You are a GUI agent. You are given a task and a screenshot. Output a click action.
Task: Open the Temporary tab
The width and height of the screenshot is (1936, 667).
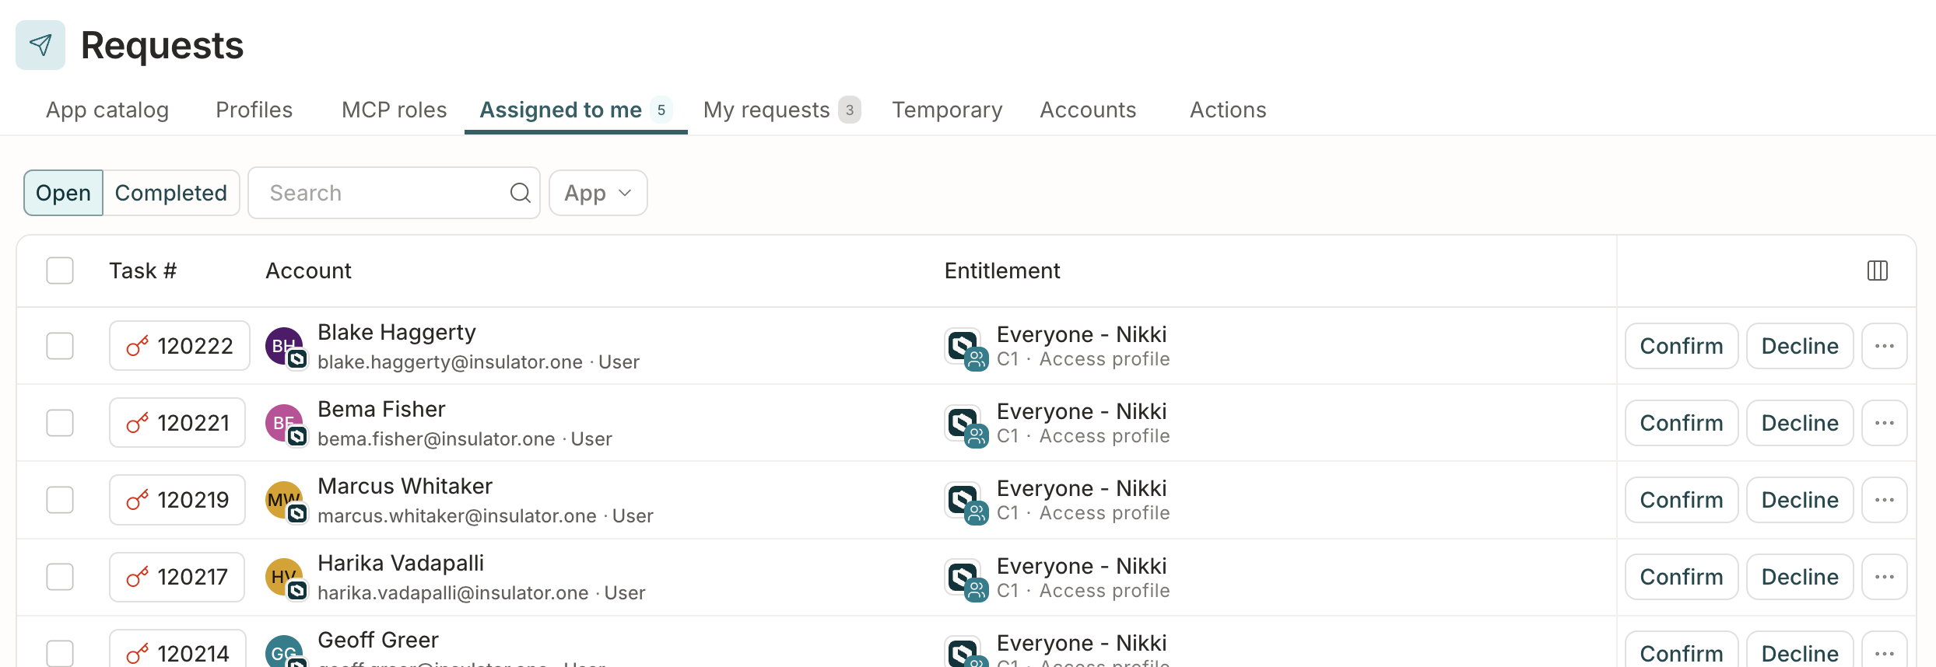coord(947,110)
